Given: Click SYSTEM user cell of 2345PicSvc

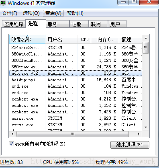Looking at the screenshot, I should tap(55, 47).
